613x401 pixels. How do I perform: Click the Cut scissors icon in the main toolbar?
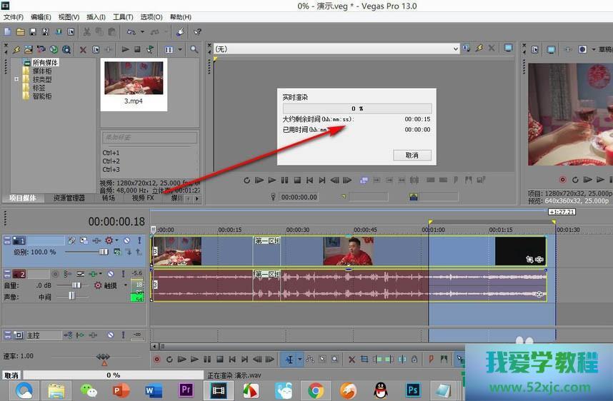(87, 32)
